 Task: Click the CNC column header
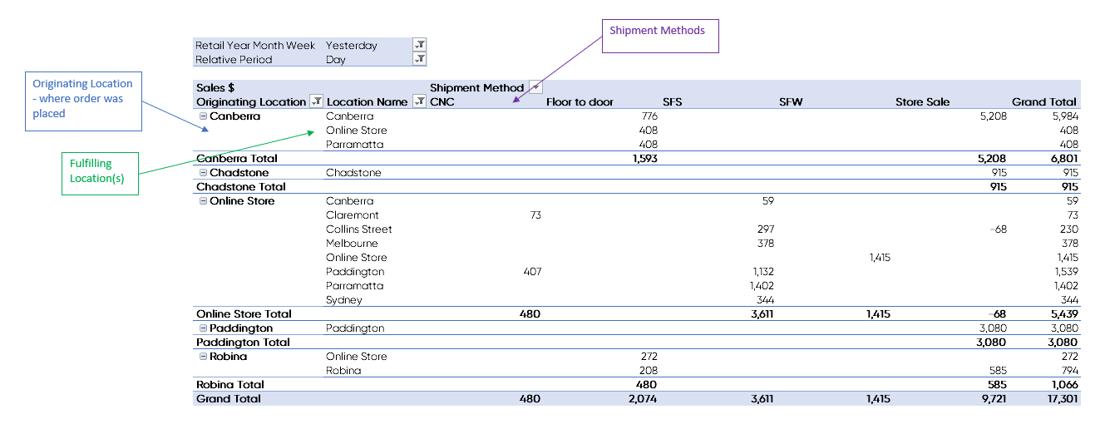point(442,102)
